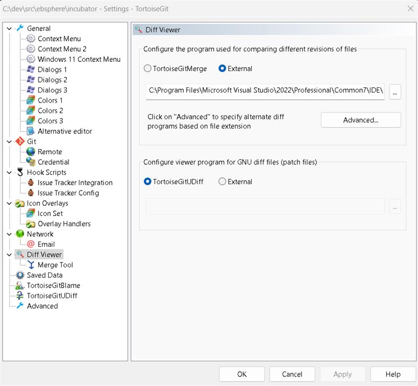Image resolution: width=418 pixels, height=386 pixels.
Task: Confirm settings with the OK button
Action: 242,374
